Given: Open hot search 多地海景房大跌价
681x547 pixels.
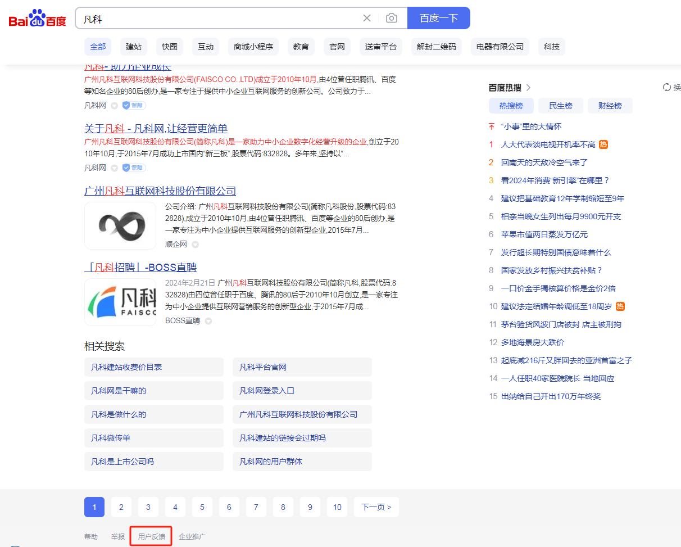Looking at the screenshot, I should [533, 342].
